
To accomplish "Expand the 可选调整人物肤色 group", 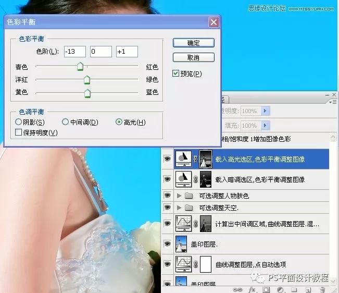I will 179,196.
